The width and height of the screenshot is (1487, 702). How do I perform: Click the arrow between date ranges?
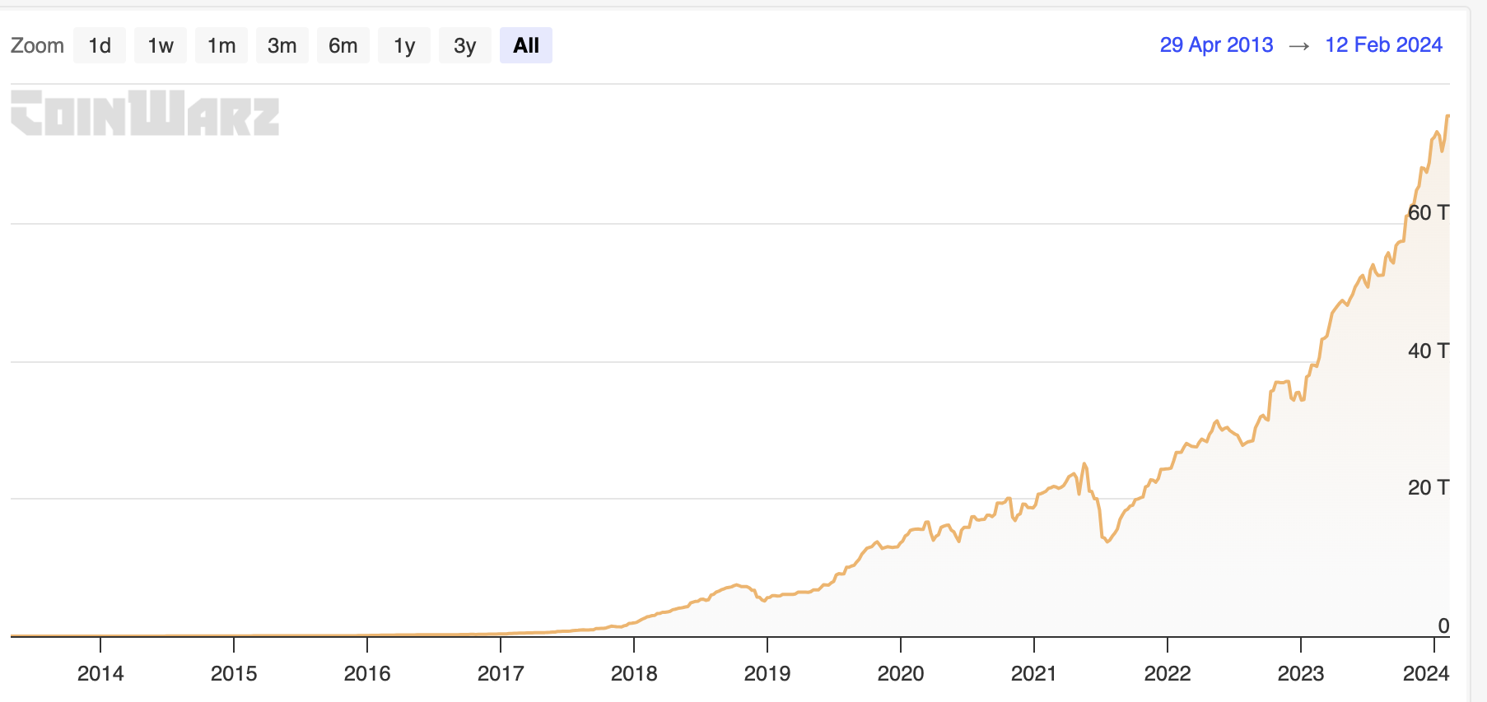pos(1299,46)
